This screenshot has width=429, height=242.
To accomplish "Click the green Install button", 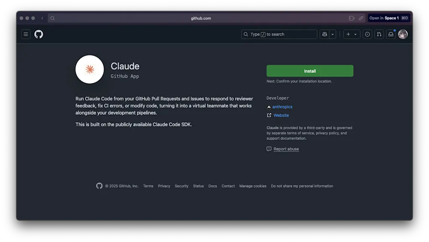I will tap(310, 71).
